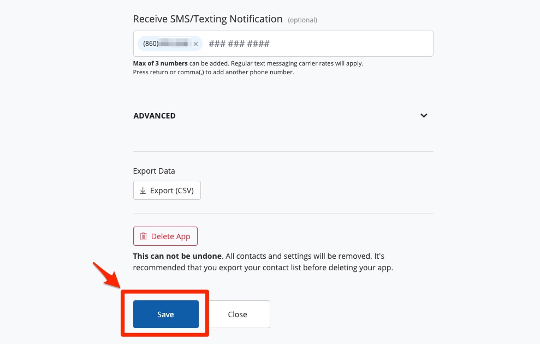The width and height of the screenshot is (540, 344).
Task: Click the red Delete App label
Action: 170,236
